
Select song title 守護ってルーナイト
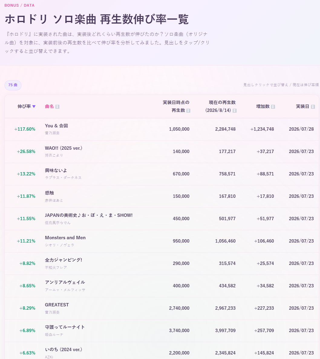tap(65, 327)
